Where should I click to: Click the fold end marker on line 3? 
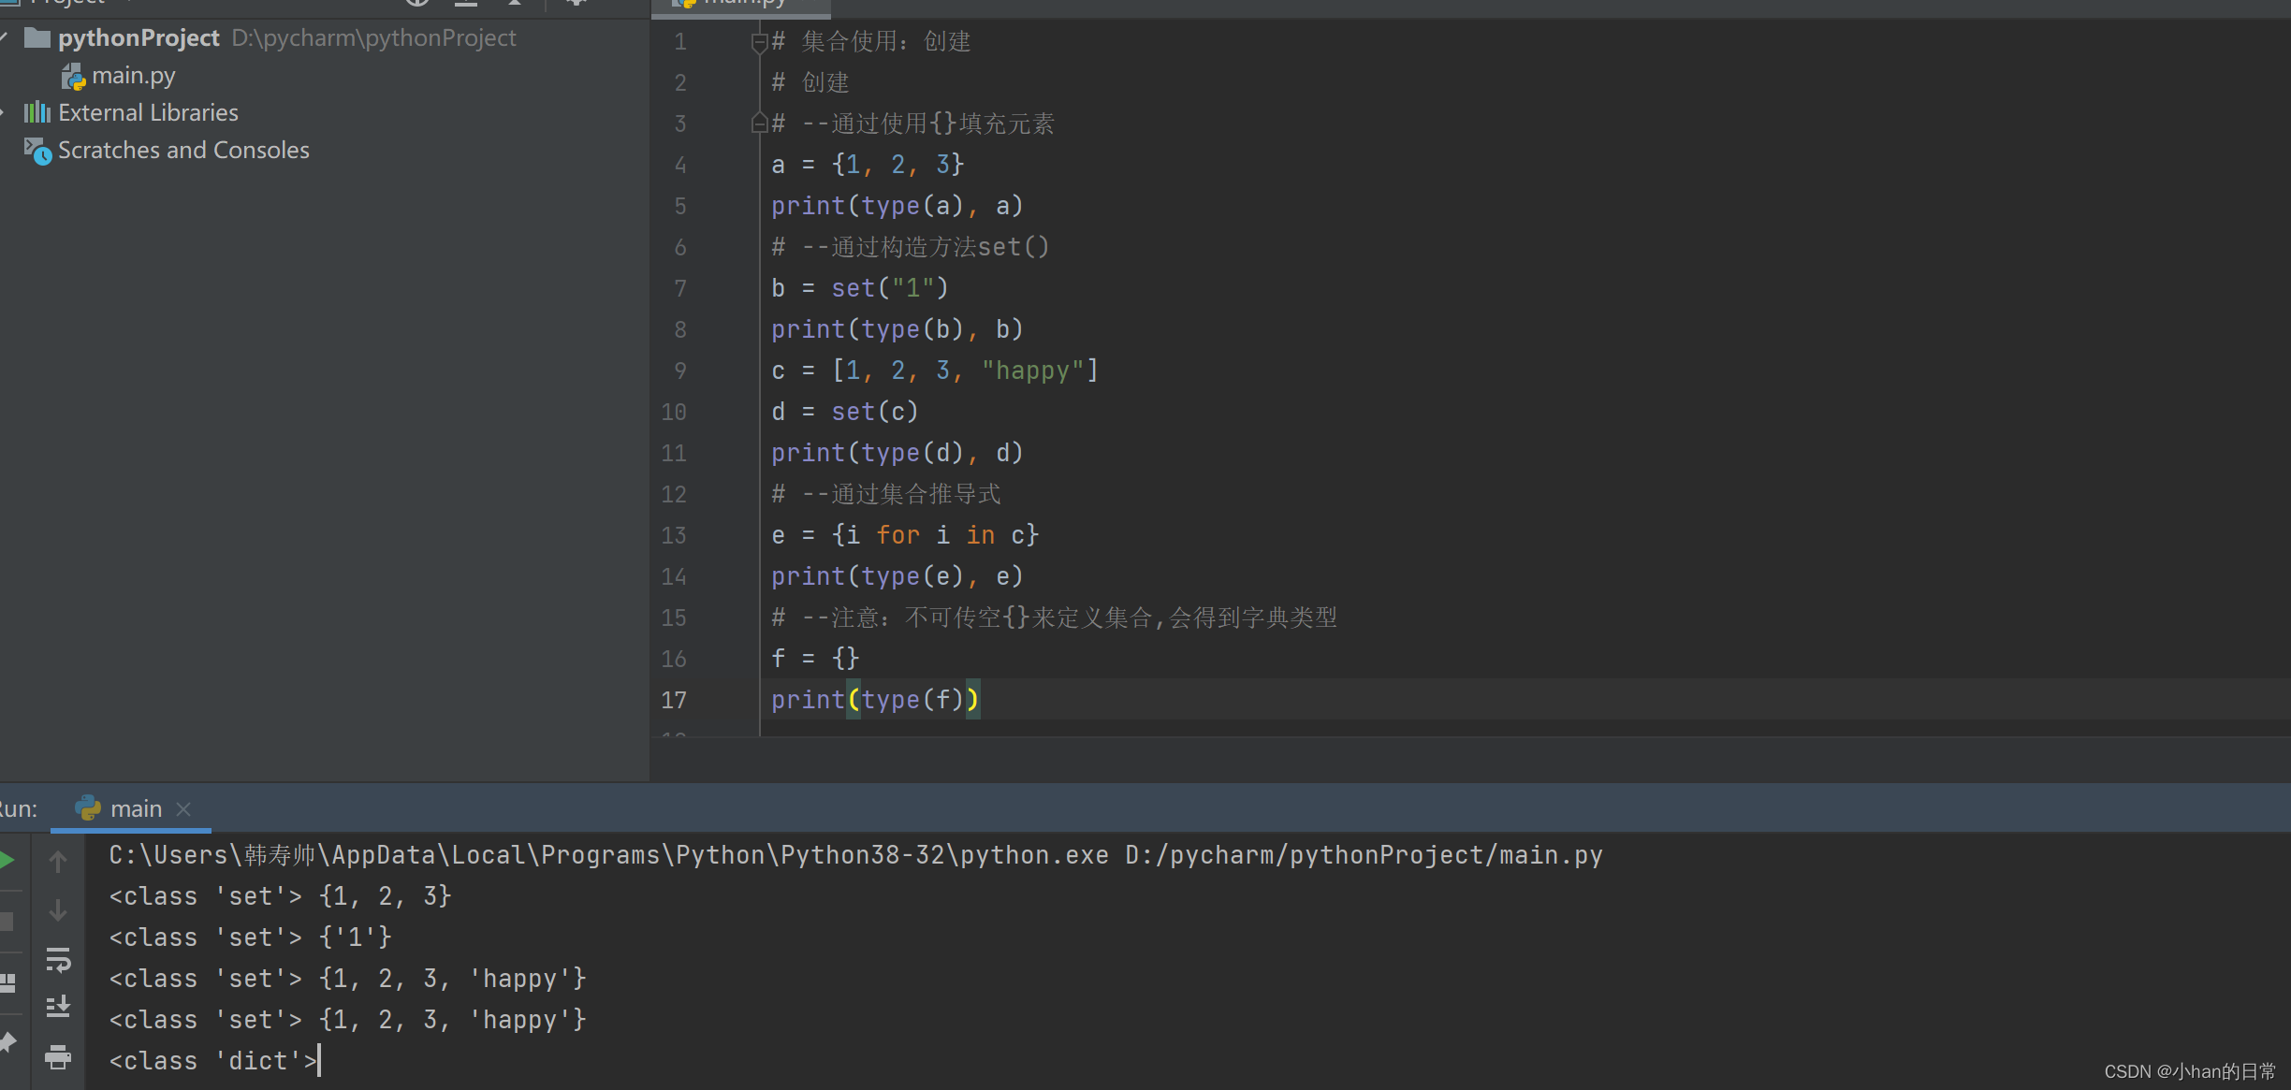click(x=759, y=124)
